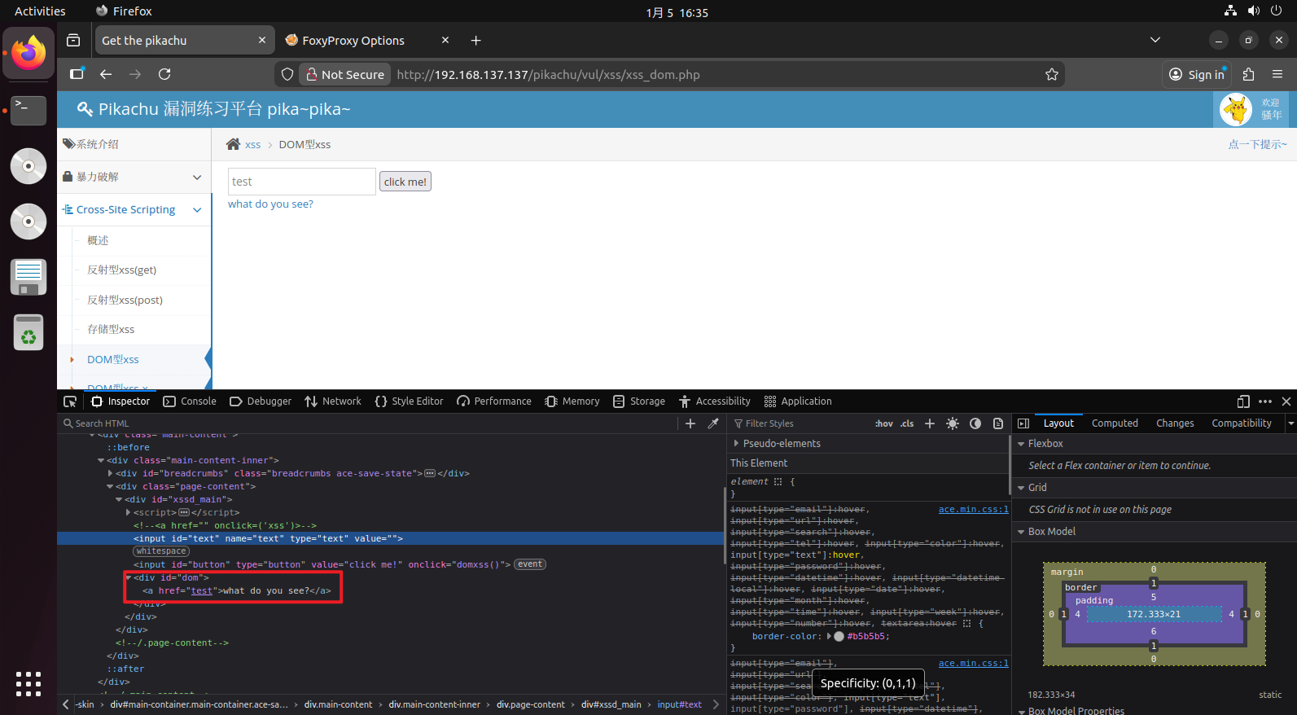Open ace.min.css:1 source link for hover rule
Viewport: 1297px width, 715px height.
pyautogui.click(x=973, y=509)
